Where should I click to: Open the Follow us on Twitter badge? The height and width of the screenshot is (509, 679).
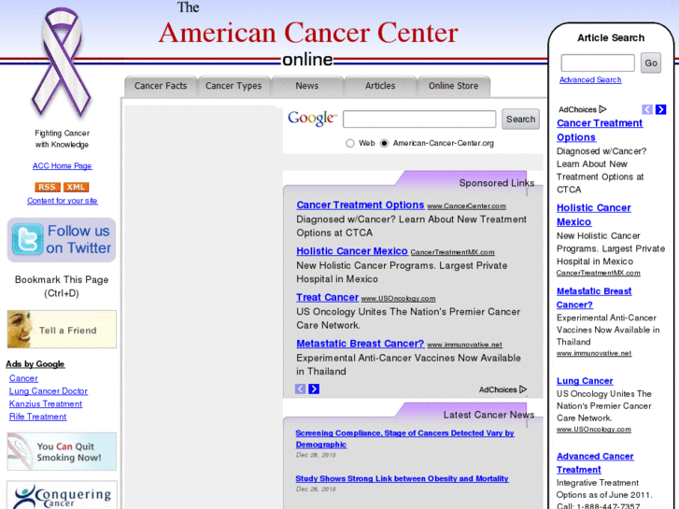click(x=62, y=239)
